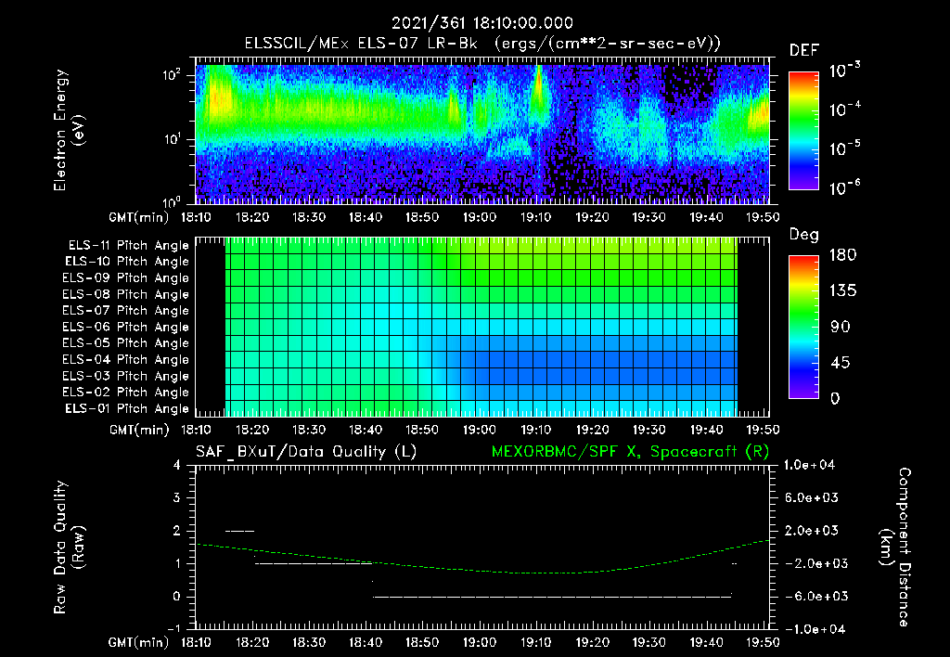The width and height of the screenshot is (950, 657).
Task: Select the ELS-01 Pitch Angle row label
Action: [127, 408]
